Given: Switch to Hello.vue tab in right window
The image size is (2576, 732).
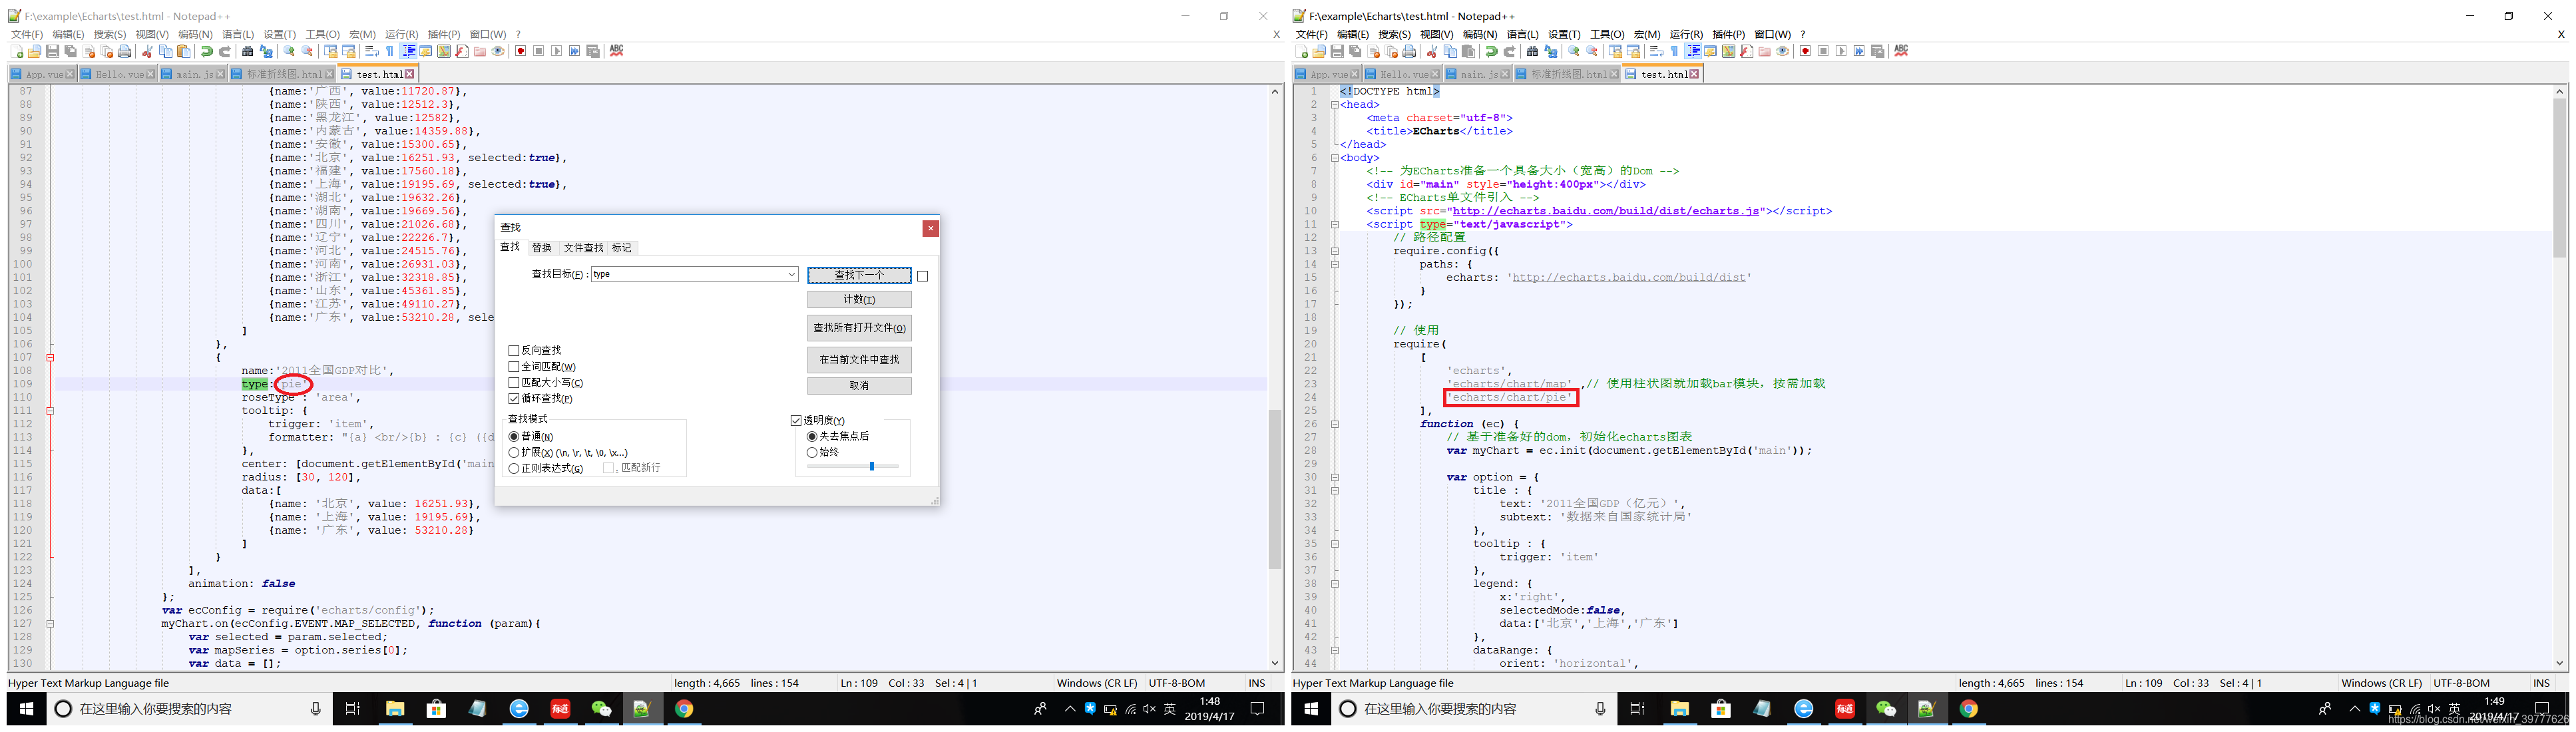Looking at the screenshot, I should coord(1404,74).
